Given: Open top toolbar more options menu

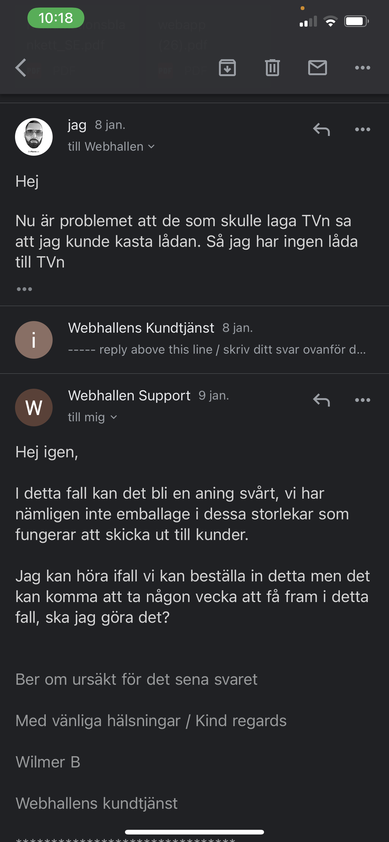Looking at the screenshot, I should 362,68.
